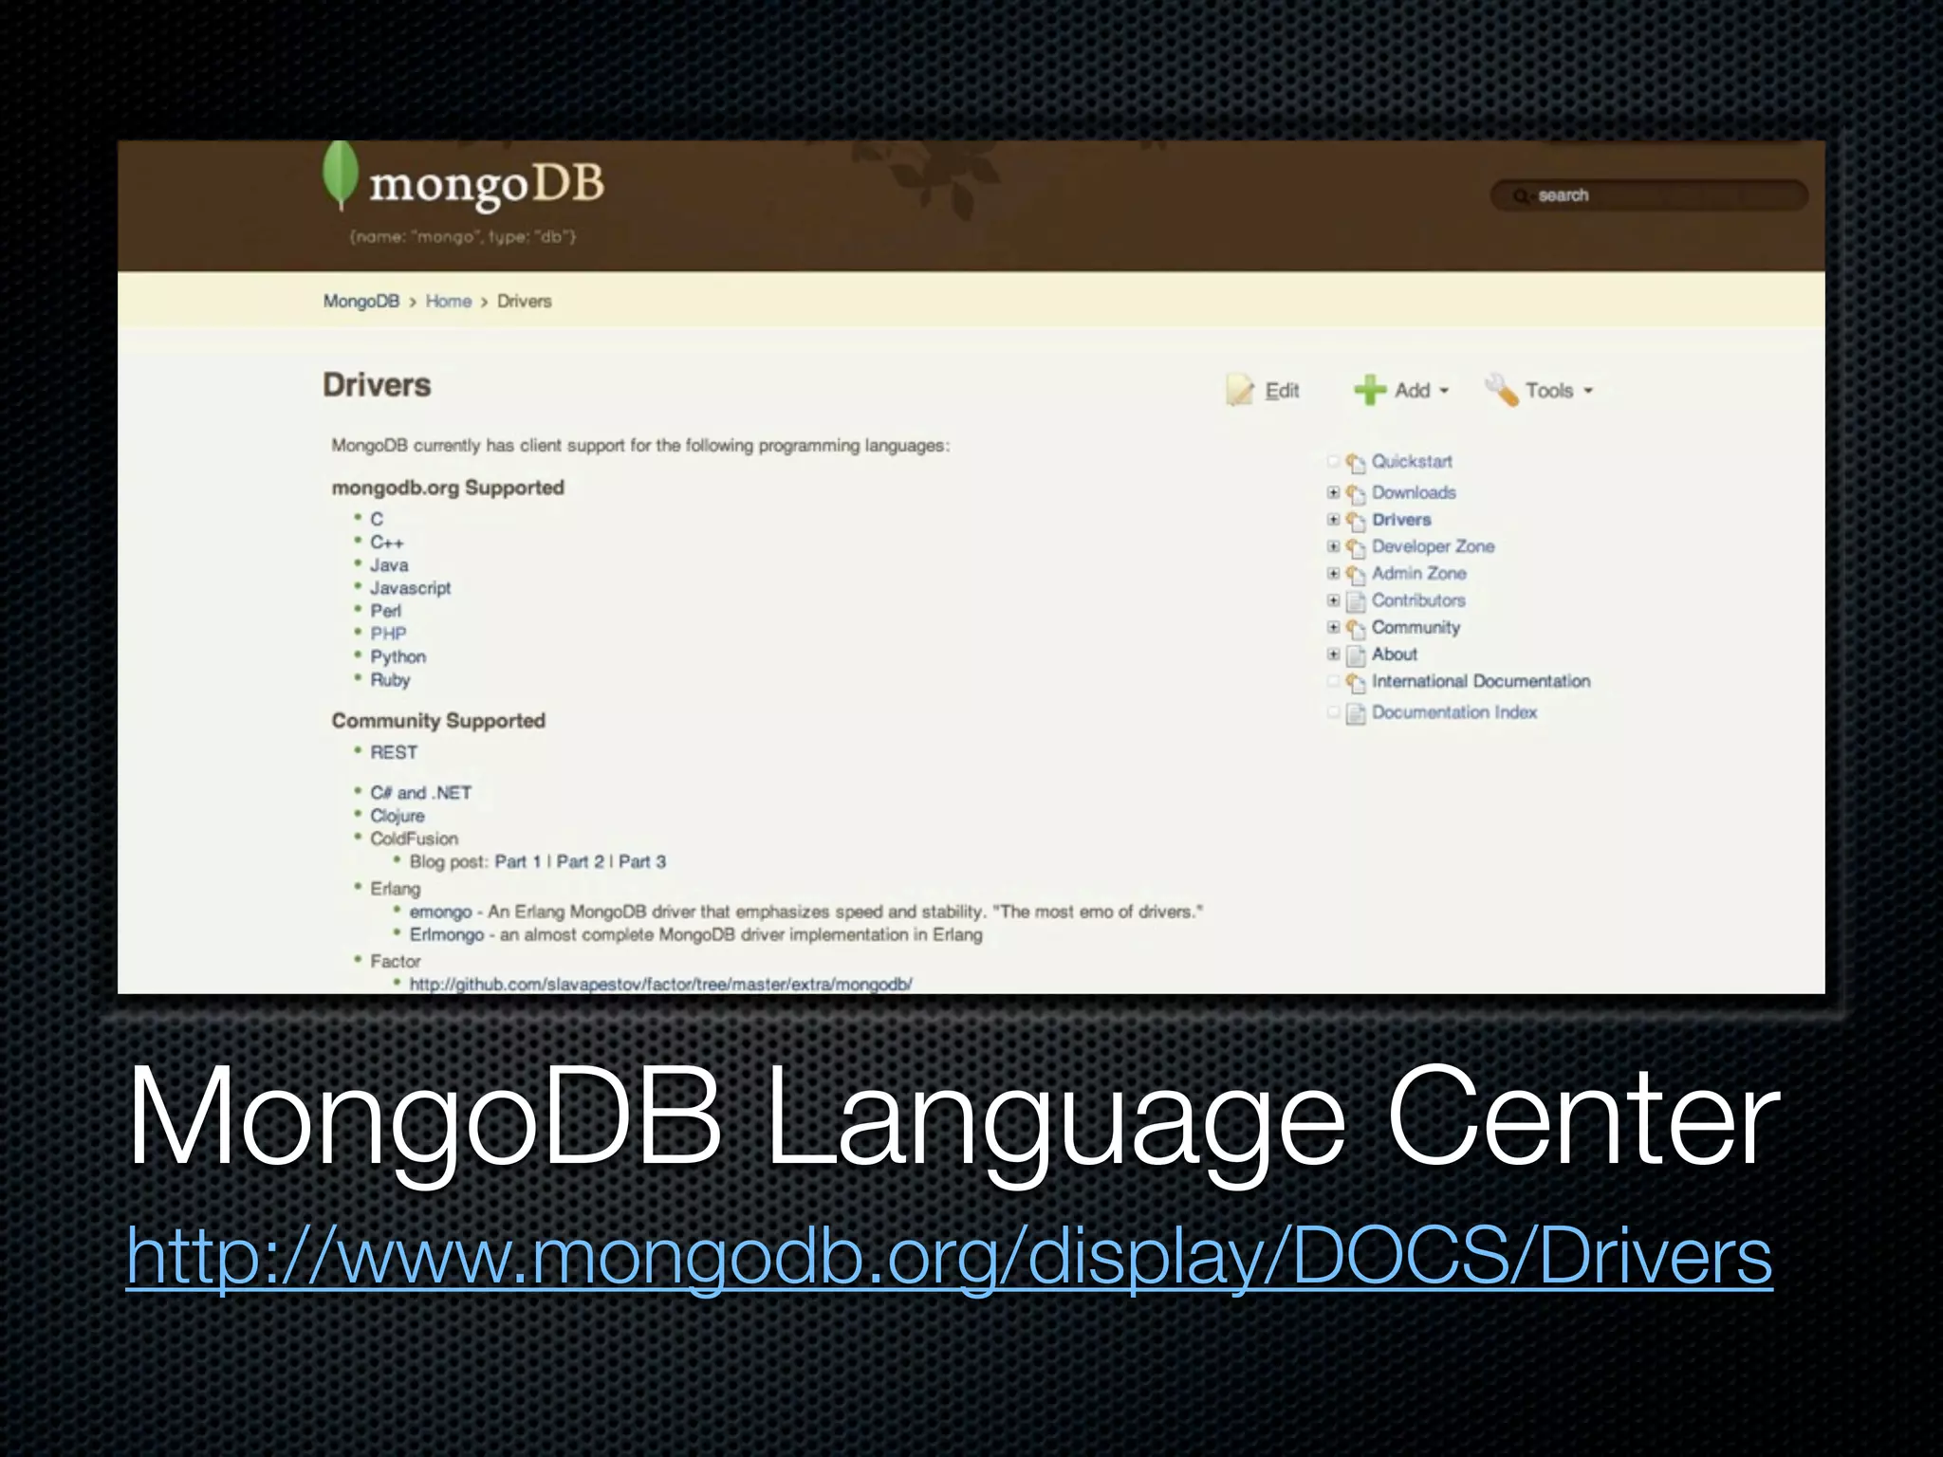The height and width of the screenshot is (1457, 1943).
Task: Click the Javascript driver link
Action: tap(410, 588)
